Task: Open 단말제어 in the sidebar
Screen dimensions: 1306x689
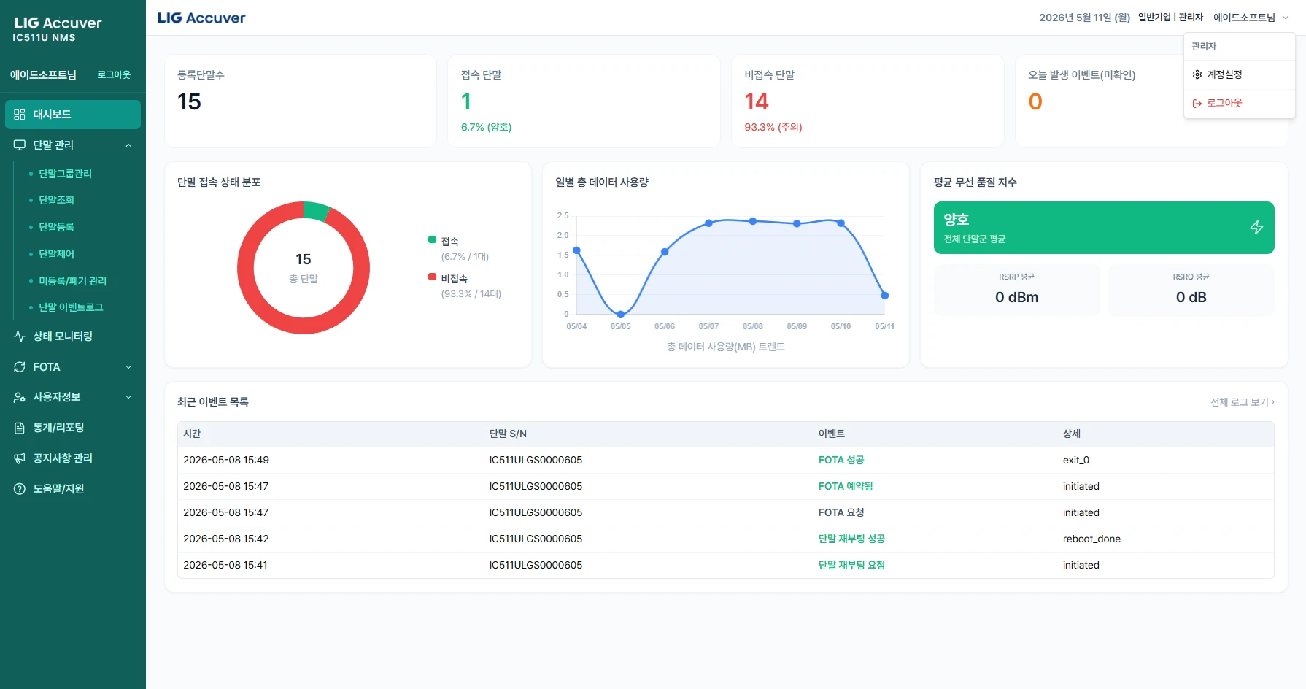Action: pos(56,254)
